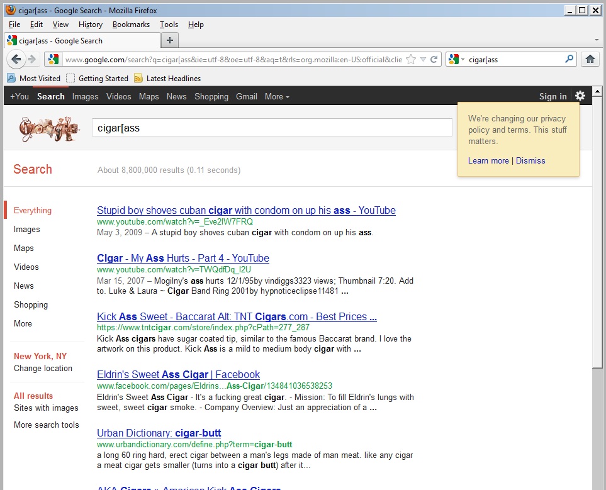Click the browser URL address field
Screen dimensions: 606x490
(233, 60)
